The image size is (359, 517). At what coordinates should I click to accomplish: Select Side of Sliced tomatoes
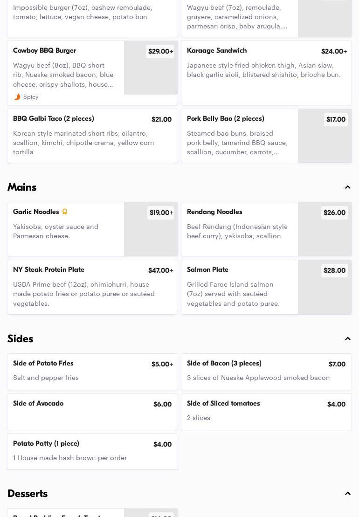[x=266, y=412]
